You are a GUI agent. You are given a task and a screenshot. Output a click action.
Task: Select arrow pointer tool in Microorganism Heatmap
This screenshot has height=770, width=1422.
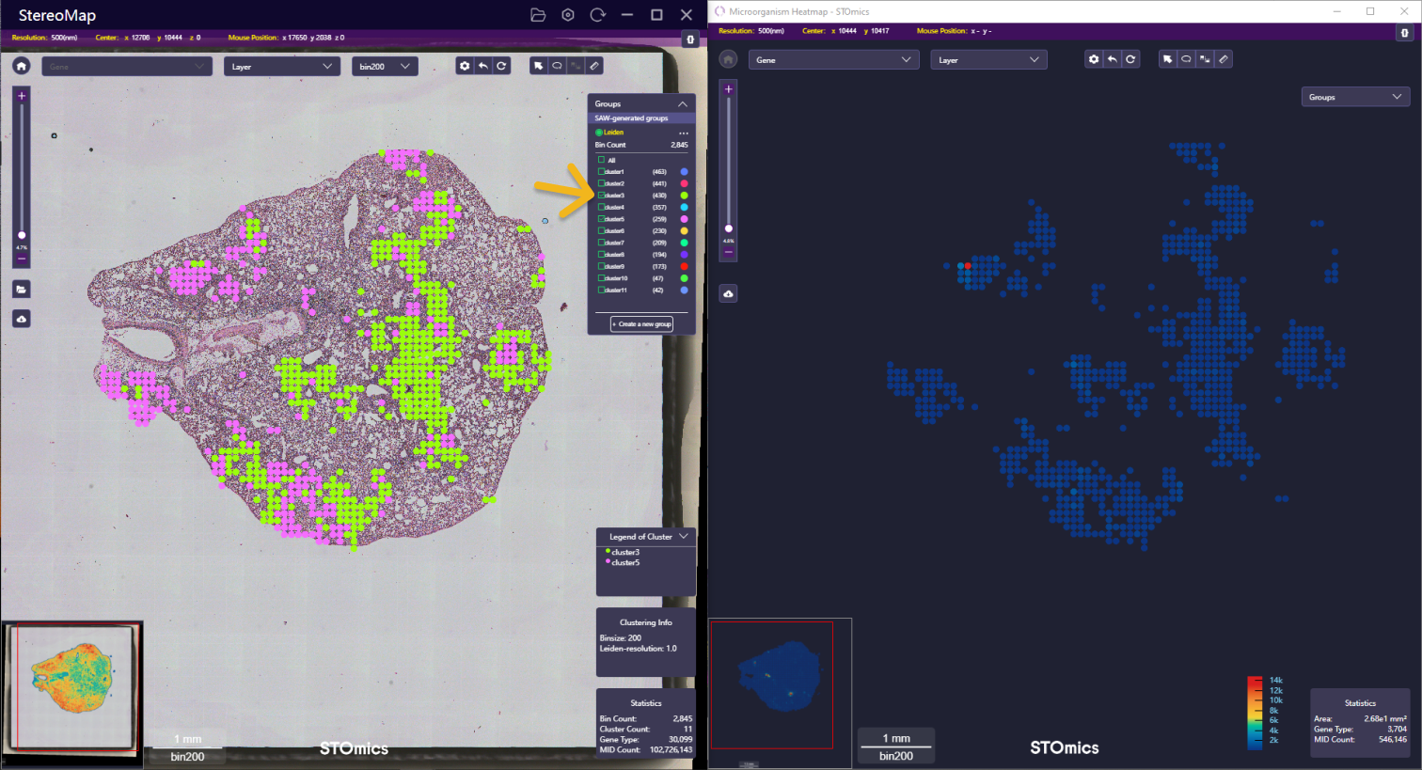click(1167, 59)
